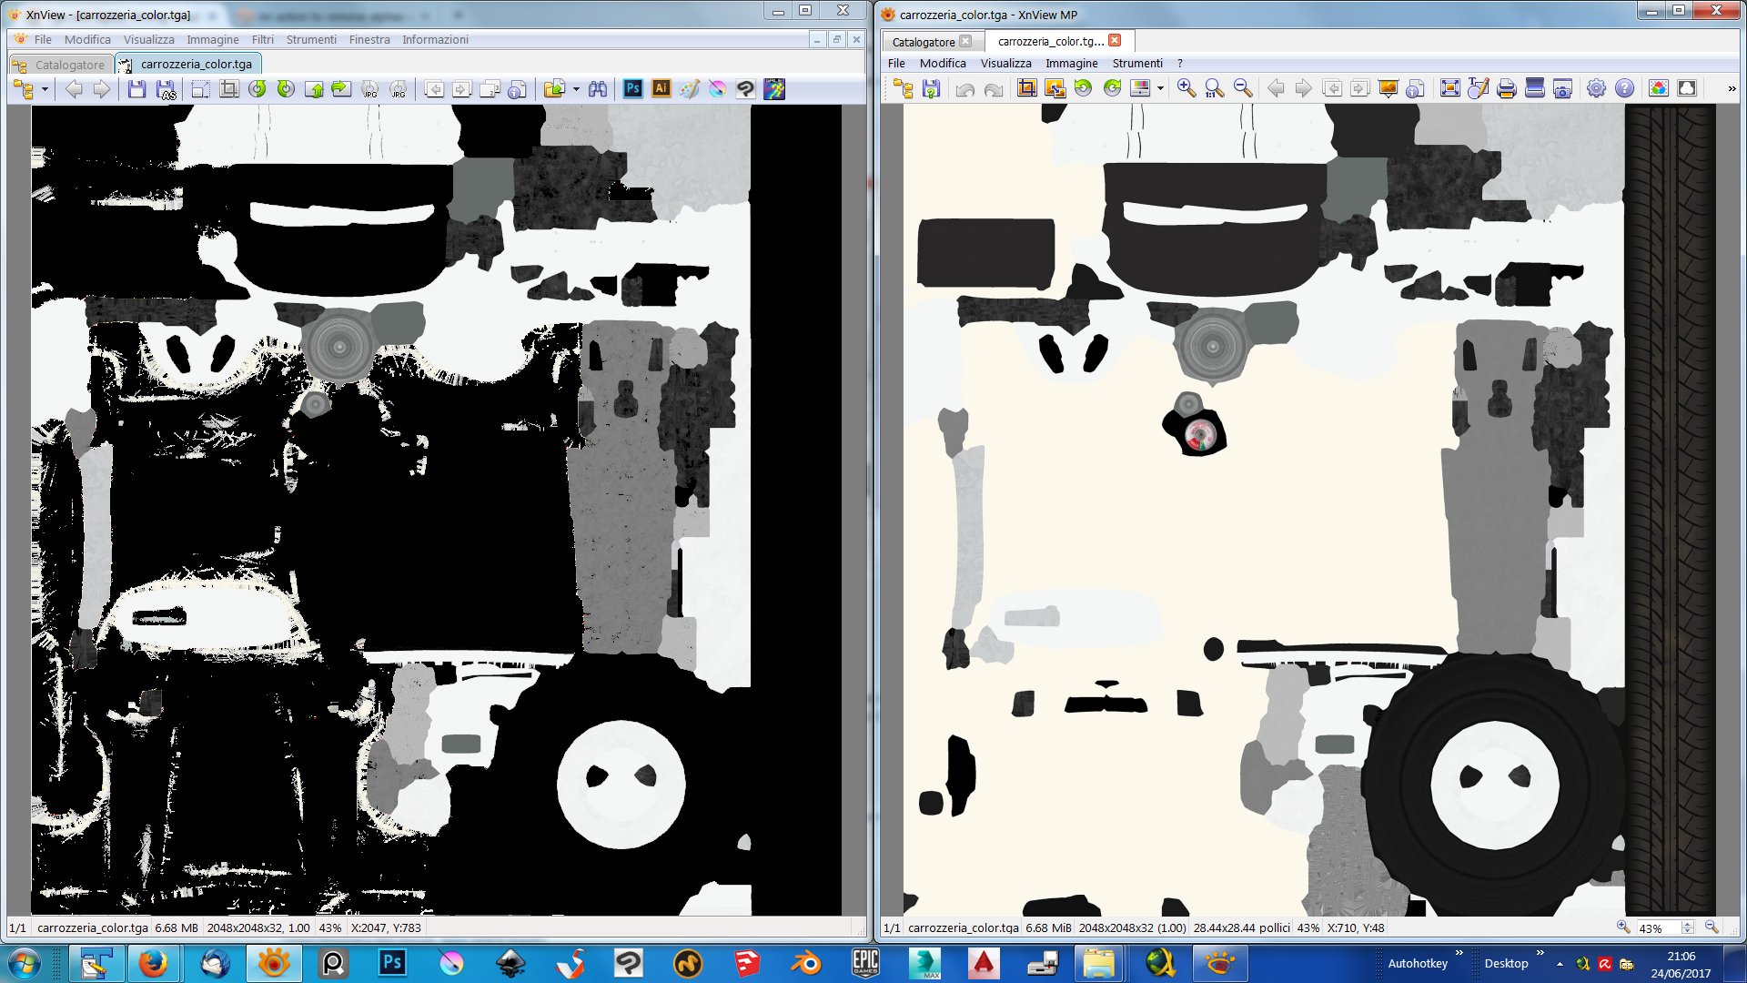The image size is (1747, 983).
Task: Click the Zoom In magnifier in XnView MP
Action: point(1186,88)
